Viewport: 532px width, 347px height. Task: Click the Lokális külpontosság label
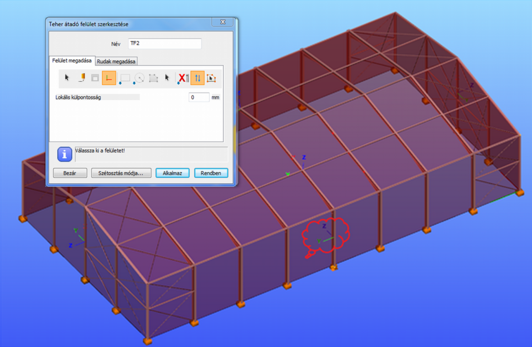(x=78, y=98)
